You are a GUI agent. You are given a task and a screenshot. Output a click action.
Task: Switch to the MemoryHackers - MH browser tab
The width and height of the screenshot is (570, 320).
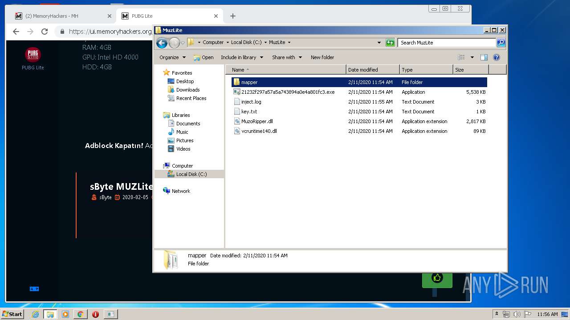point(62,16)
